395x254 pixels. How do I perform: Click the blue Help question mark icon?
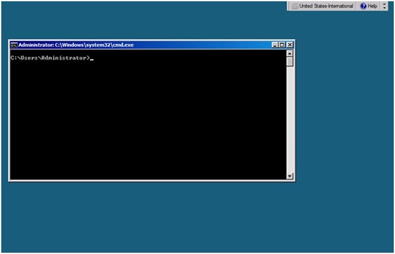[363, 7]
